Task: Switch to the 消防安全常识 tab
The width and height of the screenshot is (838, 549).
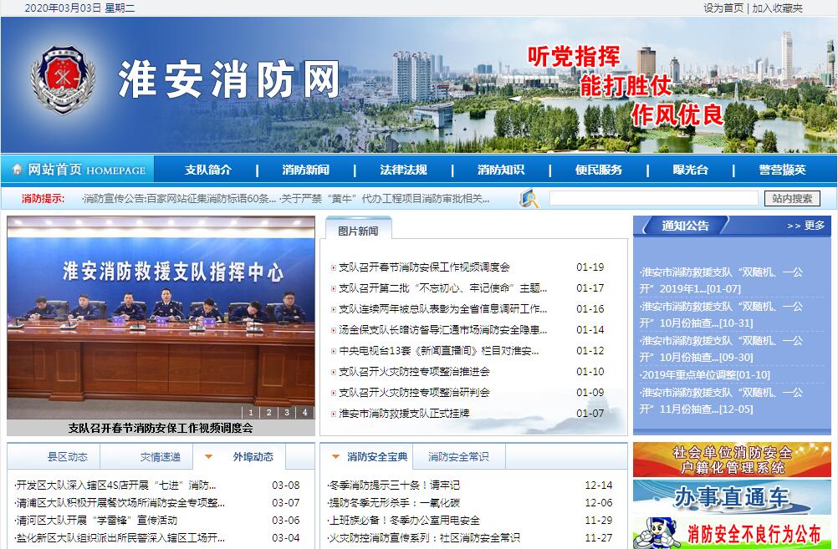Action: tap(458, 457)
